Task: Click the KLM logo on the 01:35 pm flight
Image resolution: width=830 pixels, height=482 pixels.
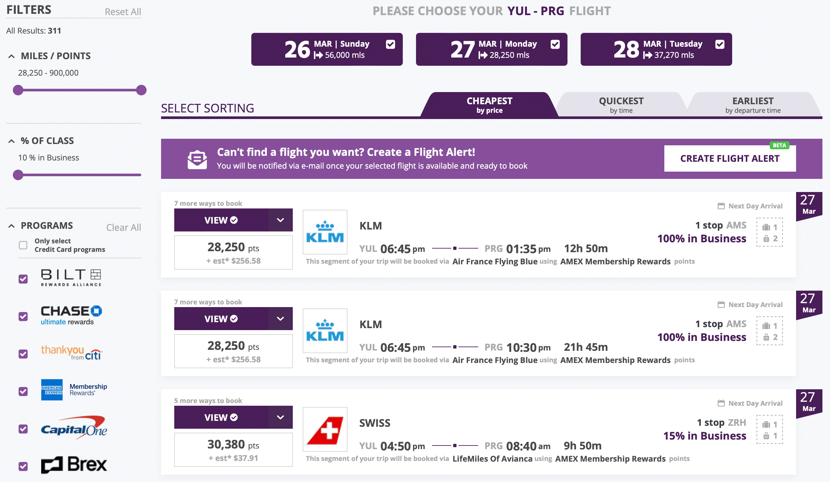Action: [325, 232]
